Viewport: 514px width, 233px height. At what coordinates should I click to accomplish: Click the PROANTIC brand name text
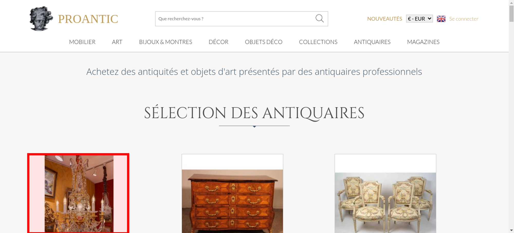[88, 19]
